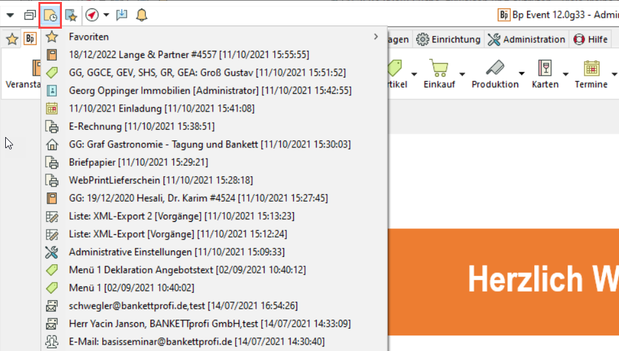Viewport: 619px width, 351px height.
Task: Expand the Favoriten submenu chevron
Action: tap(376, 37)
